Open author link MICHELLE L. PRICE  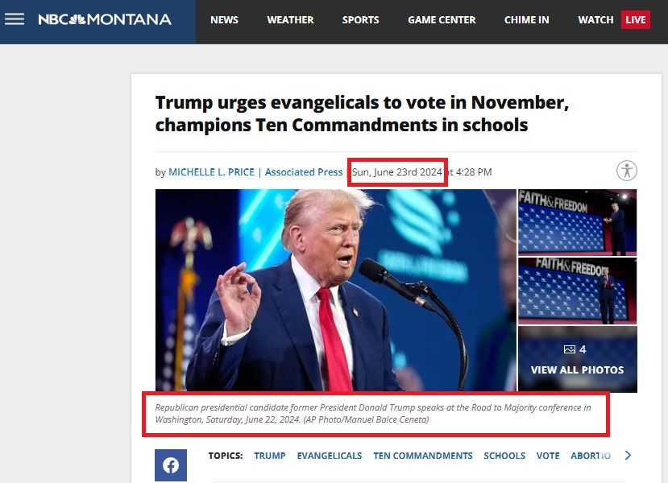pyautogui.click(x=211, y=172)
